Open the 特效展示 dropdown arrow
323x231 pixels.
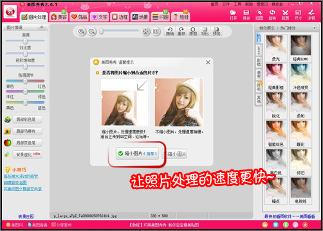[315, 28]
